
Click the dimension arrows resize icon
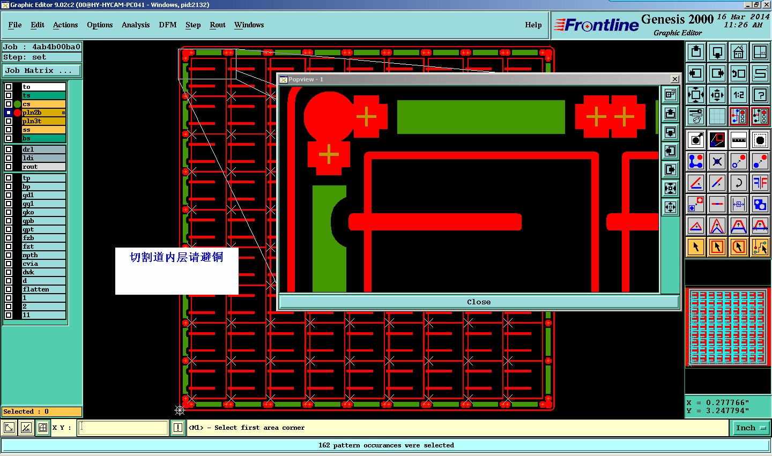click(x=739, y=204)
